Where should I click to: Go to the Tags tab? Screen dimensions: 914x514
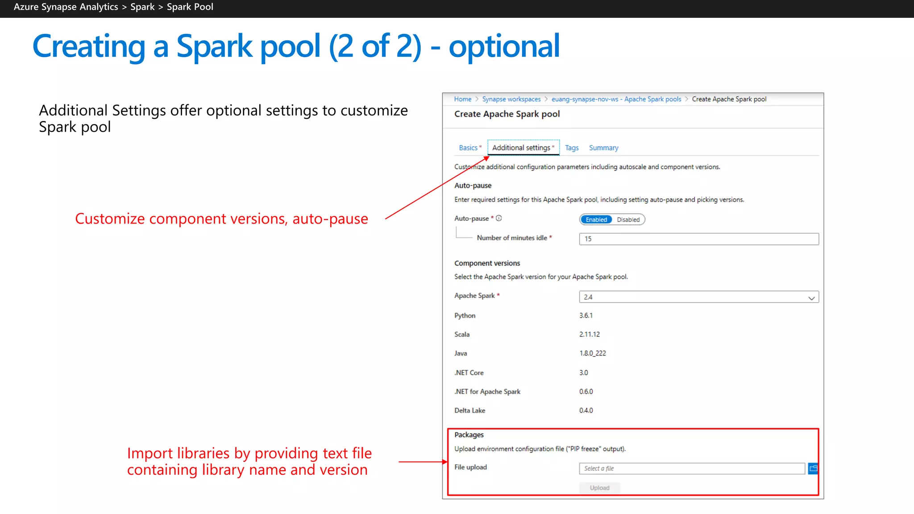pos(572,148)
